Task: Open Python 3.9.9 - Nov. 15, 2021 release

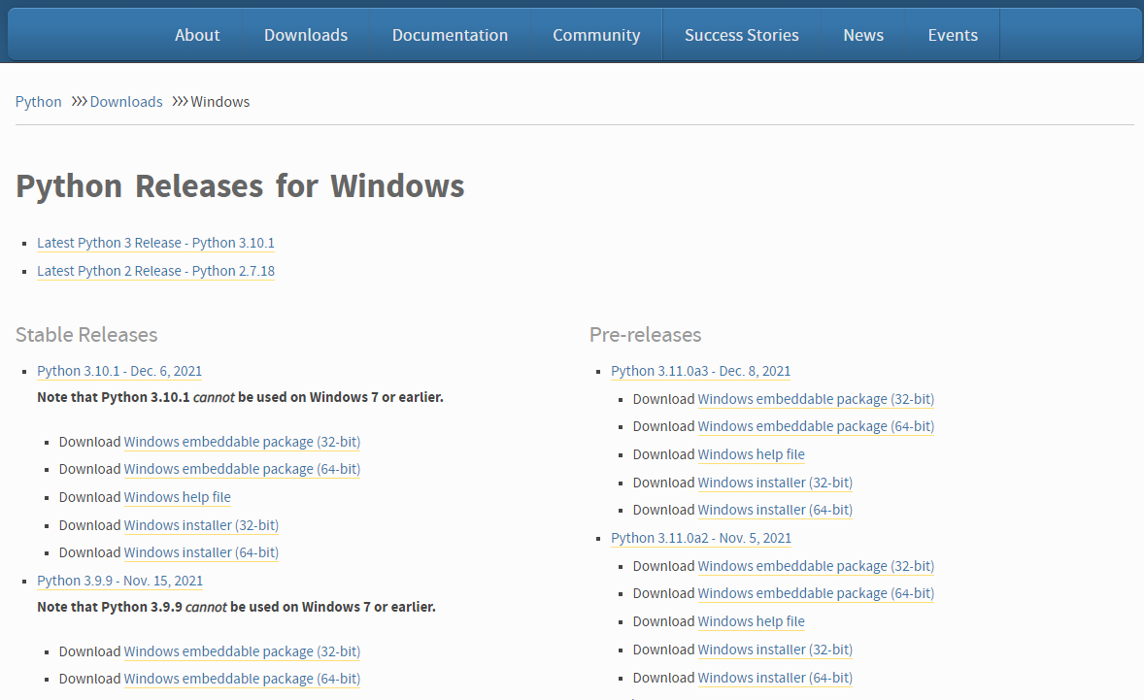Action: [119, 581]
